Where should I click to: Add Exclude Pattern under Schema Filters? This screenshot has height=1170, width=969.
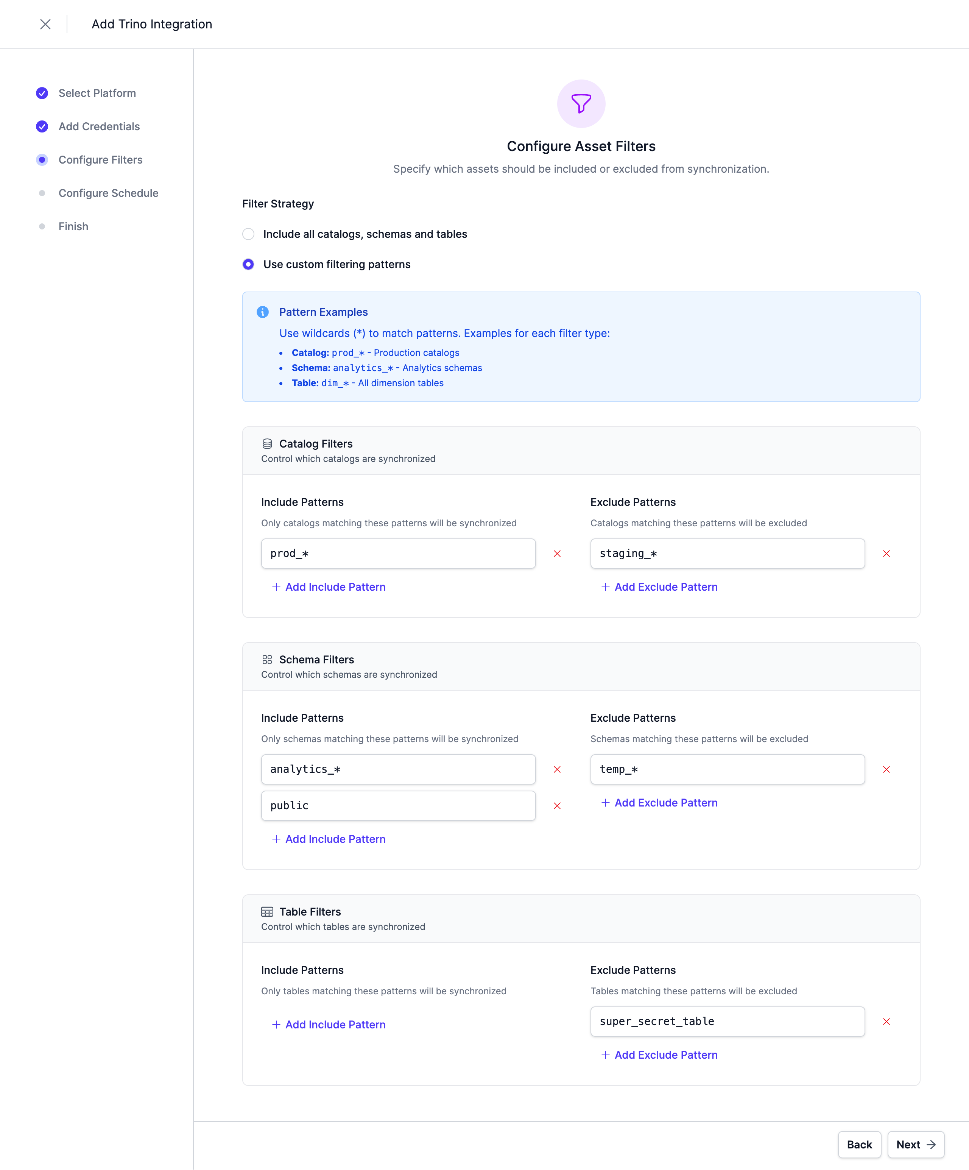(659, 803)
